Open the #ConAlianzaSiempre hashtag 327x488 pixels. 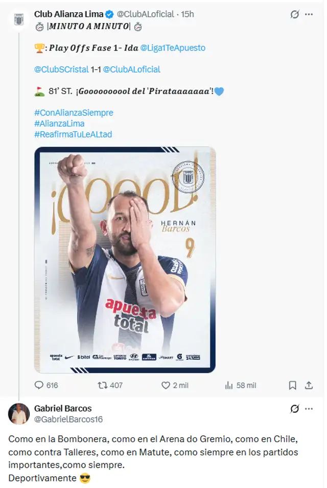74,112
